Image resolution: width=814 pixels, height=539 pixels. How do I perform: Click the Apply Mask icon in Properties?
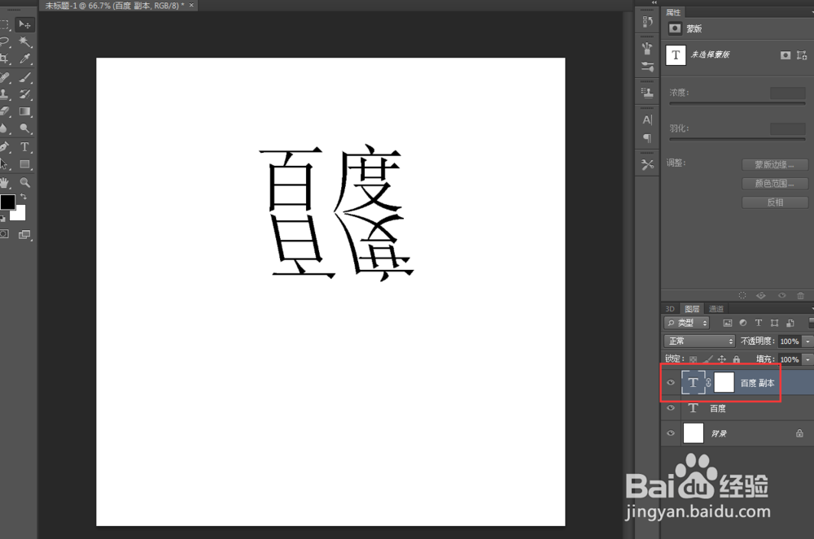(761, 295)
